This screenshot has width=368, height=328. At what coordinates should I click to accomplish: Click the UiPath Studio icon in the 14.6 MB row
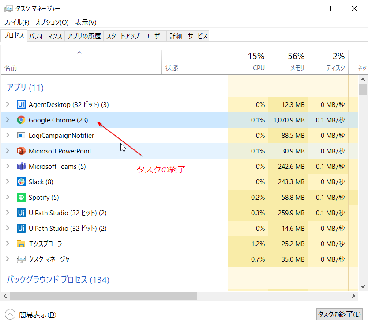click(x=21, y=228)
